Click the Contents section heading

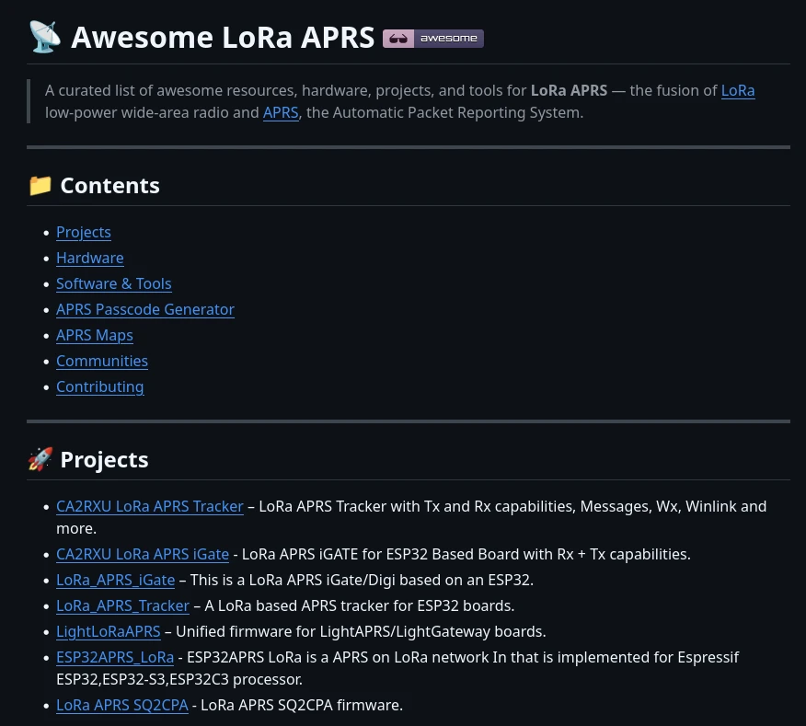(x=110, y=186)
